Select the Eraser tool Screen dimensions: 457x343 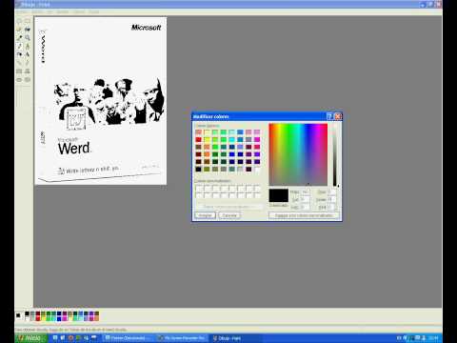[19, 30]
